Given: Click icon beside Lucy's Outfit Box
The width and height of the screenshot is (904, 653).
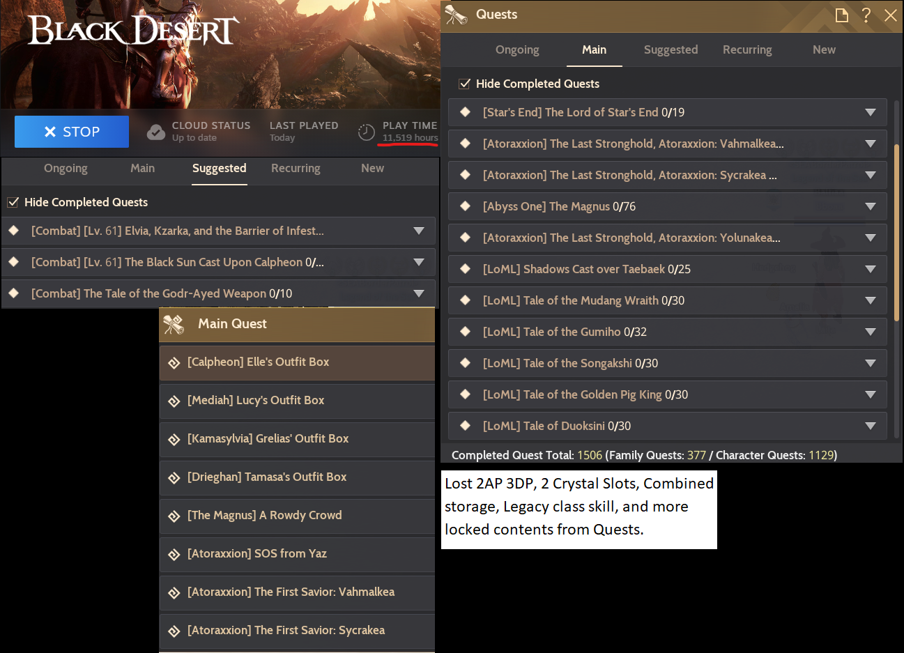Looking at the screenshot, I should (x=174, y=401).
